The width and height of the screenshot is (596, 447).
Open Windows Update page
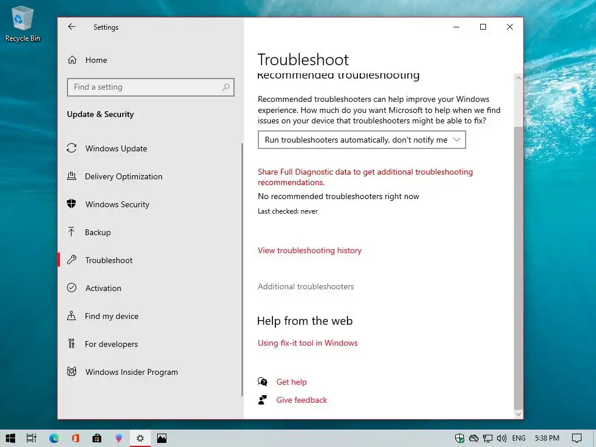116,148
